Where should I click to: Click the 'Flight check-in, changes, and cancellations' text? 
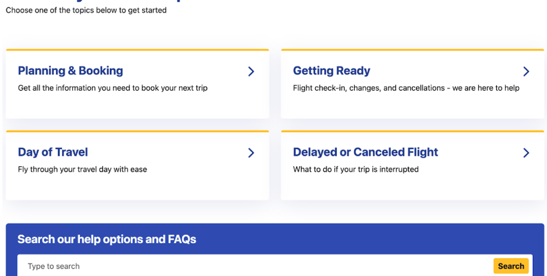click(406, 88)
